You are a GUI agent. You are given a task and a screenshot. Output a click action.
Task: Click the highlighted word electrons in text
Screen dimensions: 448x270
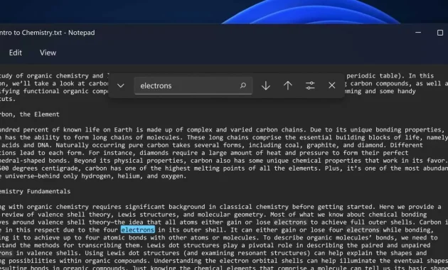pos(138,229)
